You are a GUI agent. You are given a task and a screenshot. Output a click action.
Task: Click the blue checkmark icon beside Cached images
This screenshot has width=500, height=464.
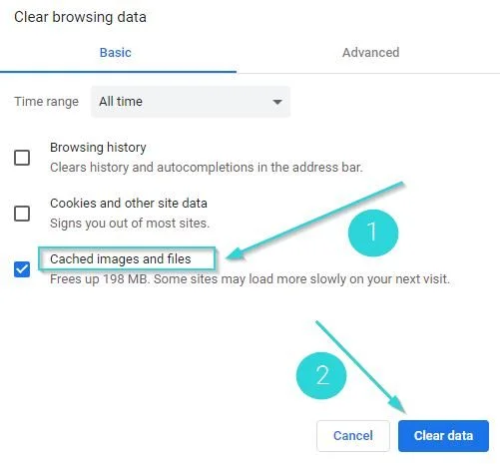pos(22,269)
